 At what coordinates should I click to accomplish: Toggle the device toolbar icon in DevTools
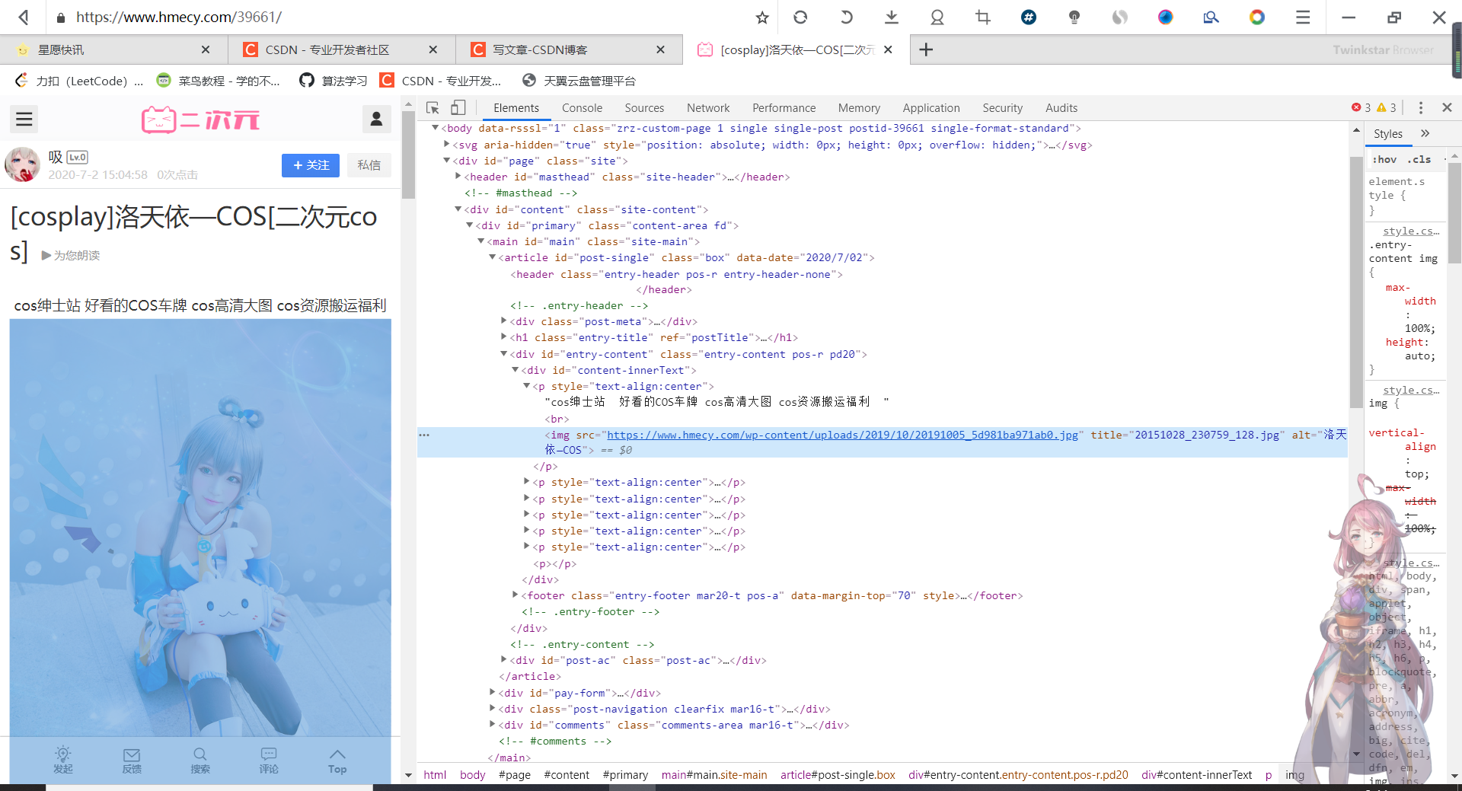[x=458, y=108]
